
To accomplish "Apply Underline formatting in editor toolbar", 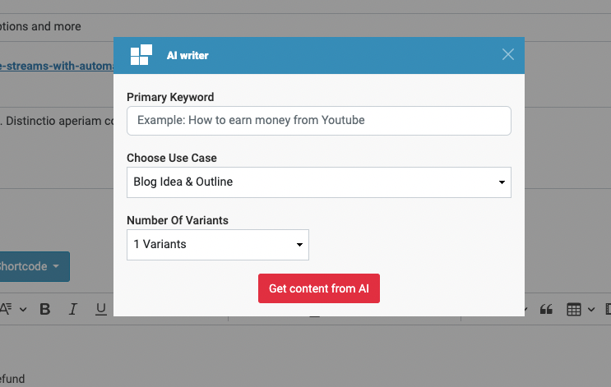I will click(x=101, y=309).
